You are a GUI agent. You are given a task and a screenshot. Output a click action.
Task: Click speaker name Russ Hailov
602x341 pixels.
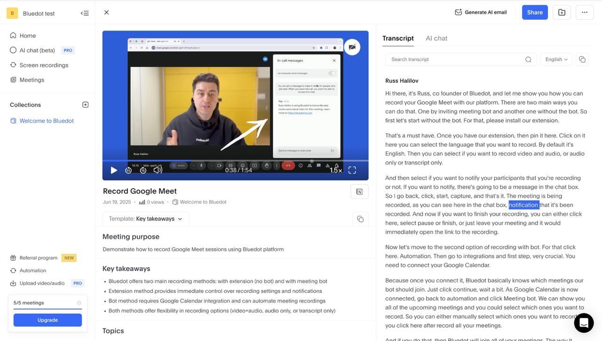[x=402, y=81]
